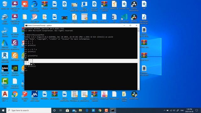Viewport: 201px width, 113px height.
Task: Maximize the Command Prompt window
Action: tap(130, 25)
